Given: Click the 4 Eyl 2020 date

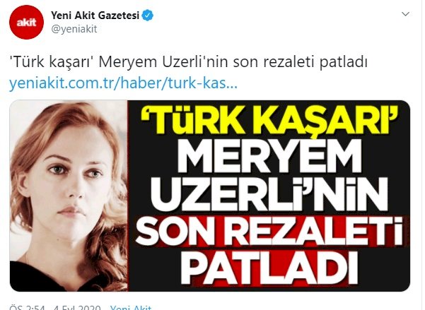Looking at the screenshot, I should coord(77,308).
